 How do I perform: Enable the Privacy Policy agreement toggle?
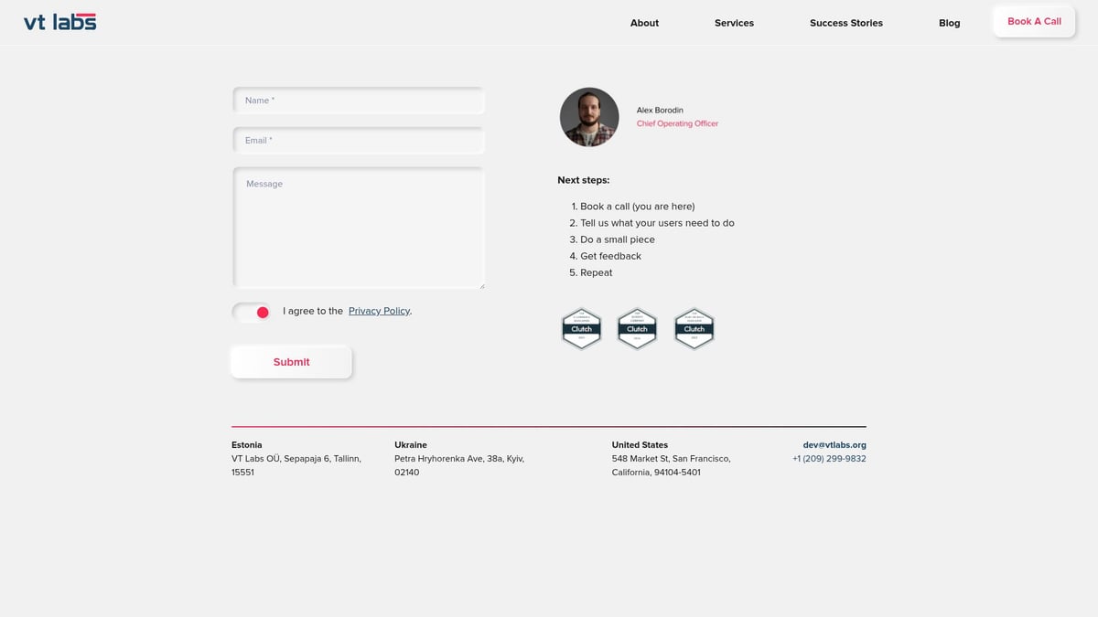point(250,312)
